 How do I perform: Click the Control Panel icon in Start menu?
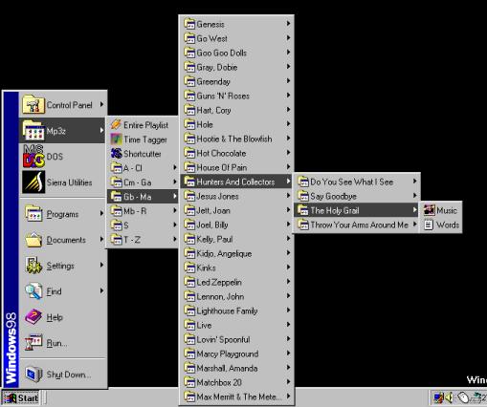click(x=33, y=104)
